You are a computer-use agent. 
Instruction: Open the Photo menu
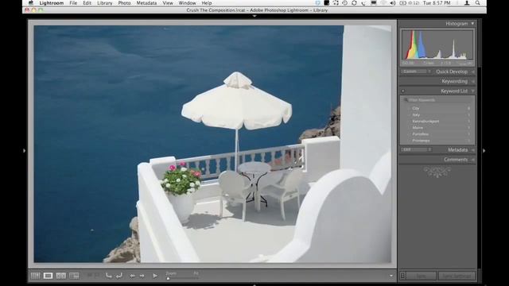(124, 3)
